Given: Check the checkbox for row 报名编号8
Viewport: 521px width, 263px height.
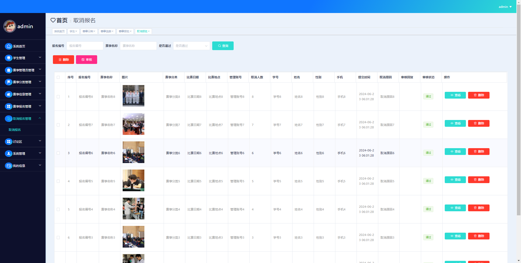Looking at the screenshot, I should [58, 97].
